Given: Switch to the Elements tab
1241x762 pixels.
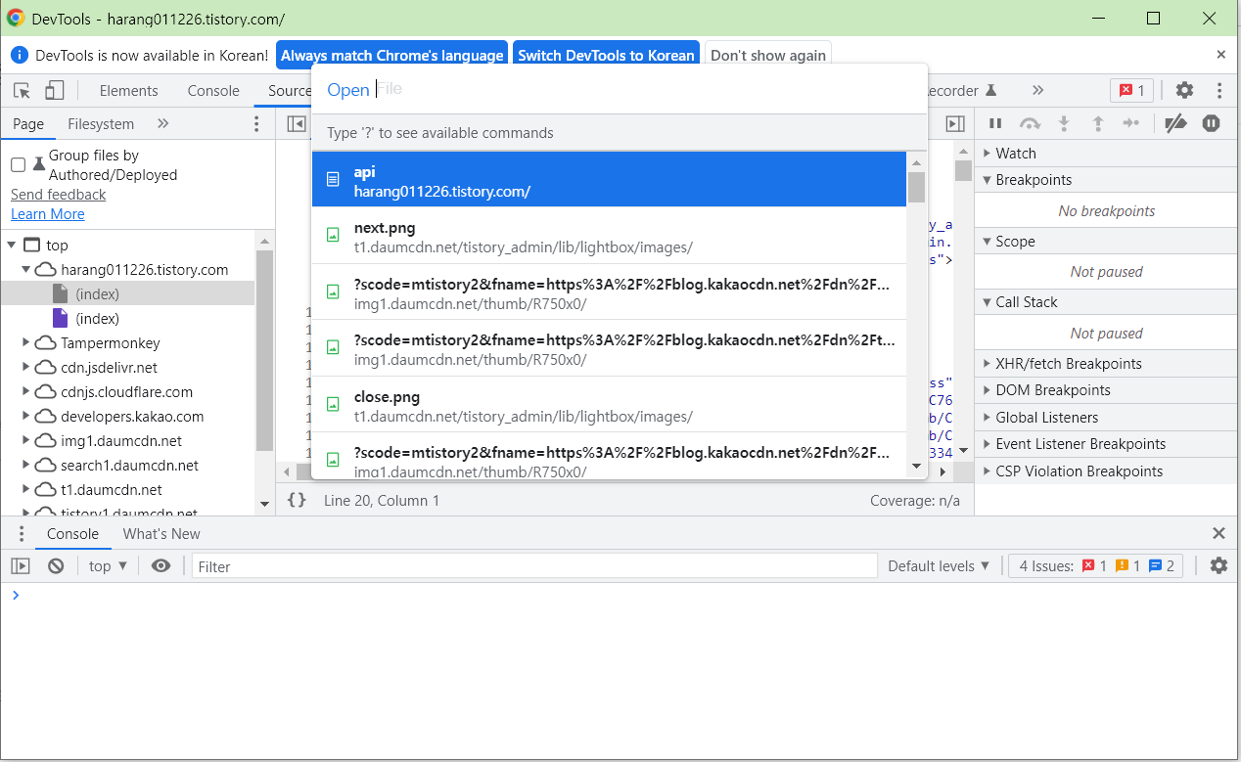Looking at the screenshot, I should tap(128, 91).
